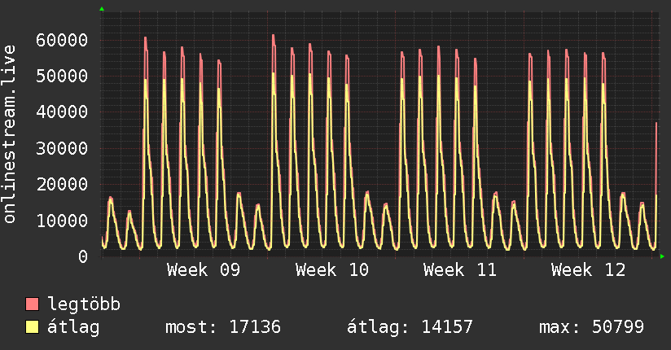Image resolution: width=671 pixels, height=350 pixels.
Task: Click the green arrow atop the y-axis
Action: tap(102, 9)
